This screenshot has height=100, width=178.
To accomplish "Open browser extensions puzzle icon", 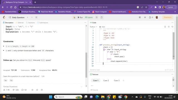I will [155, 7].
